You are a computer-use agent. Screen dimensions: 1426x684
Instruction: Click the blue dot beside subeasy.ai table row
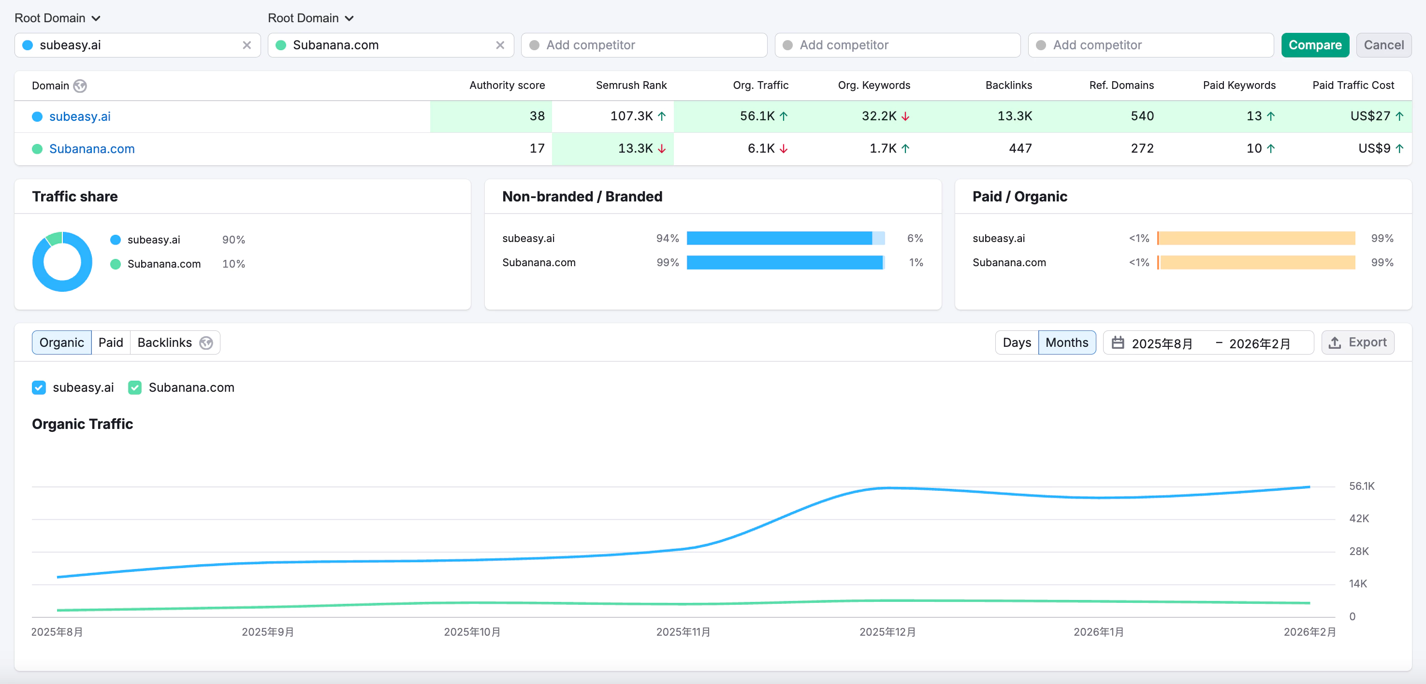[37, 117]
